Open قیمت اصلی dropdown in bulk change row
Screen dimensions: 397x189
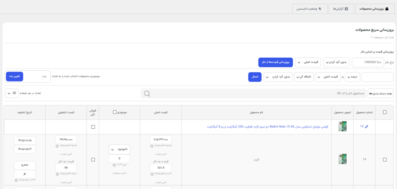(328, 77)
